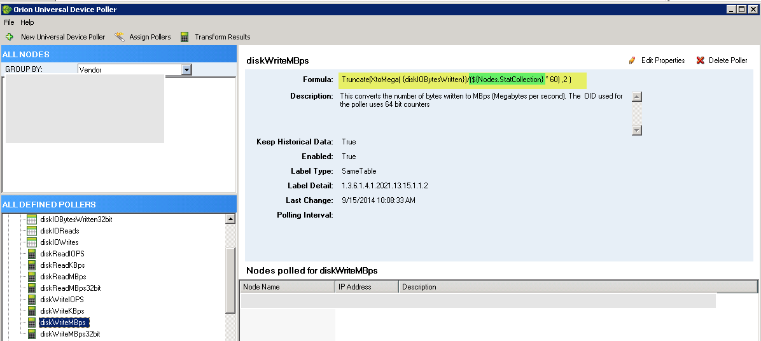The image size is (761, 341).
Task: Click the calculator icon of diskReadMBps32bit
Action: coord(32,288)
